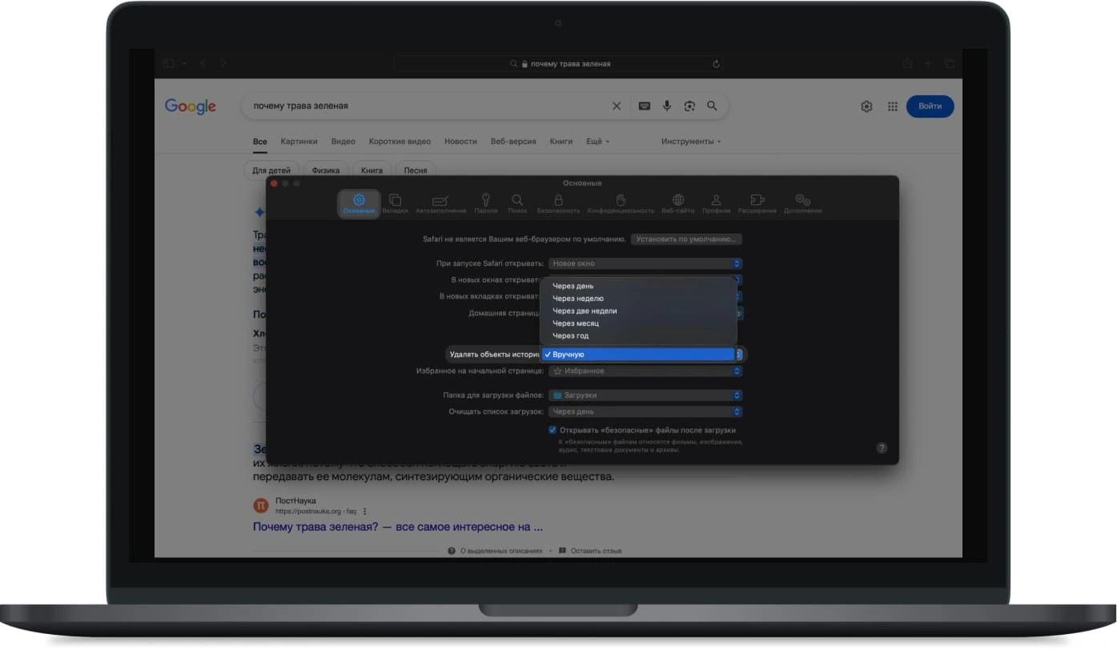Open Google quick settings gear

tap(866, 106)
